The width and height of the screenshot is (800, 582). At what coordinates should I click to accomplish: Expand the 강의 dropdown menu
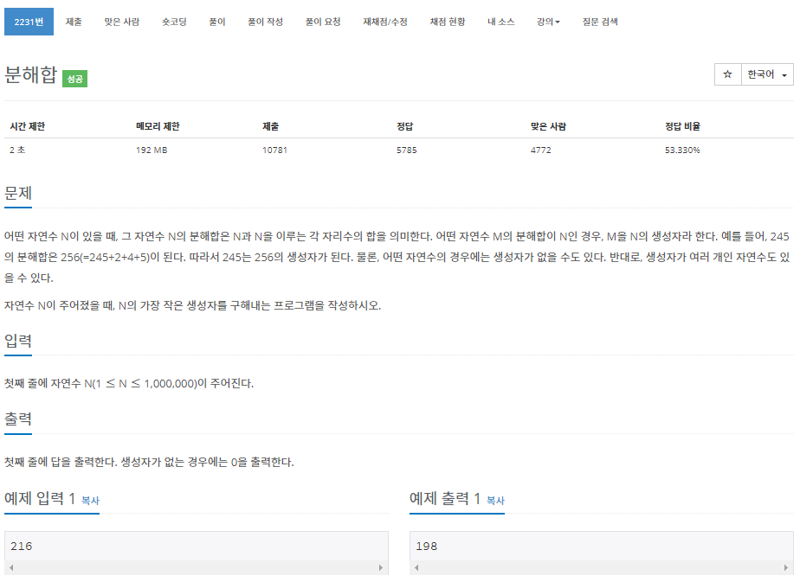click(546, 22)
